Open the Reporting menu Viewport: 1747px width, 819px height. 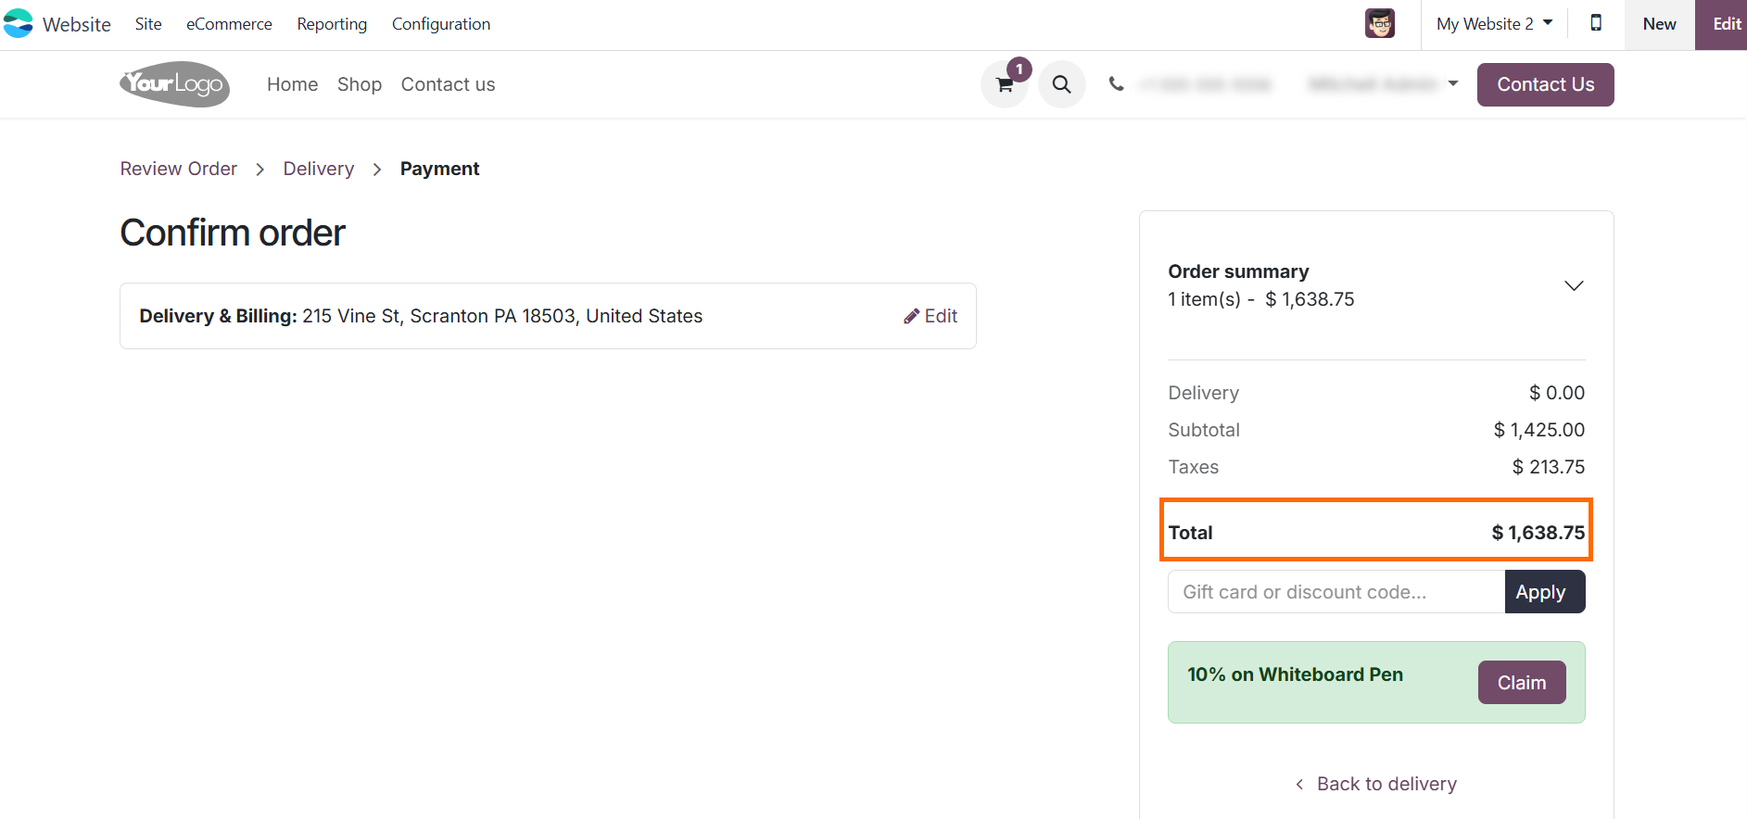pyautogui.click(x=332, y=24)
